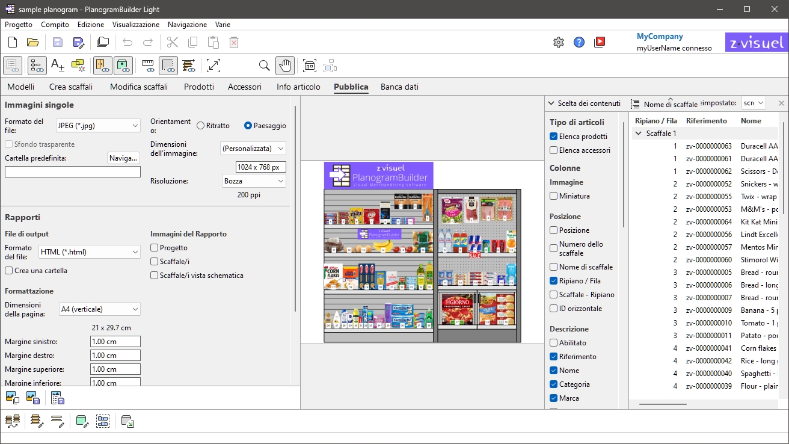The image size is (789, 444).
Task: Click the scissors Cut icon
Action: pos(173,42)
